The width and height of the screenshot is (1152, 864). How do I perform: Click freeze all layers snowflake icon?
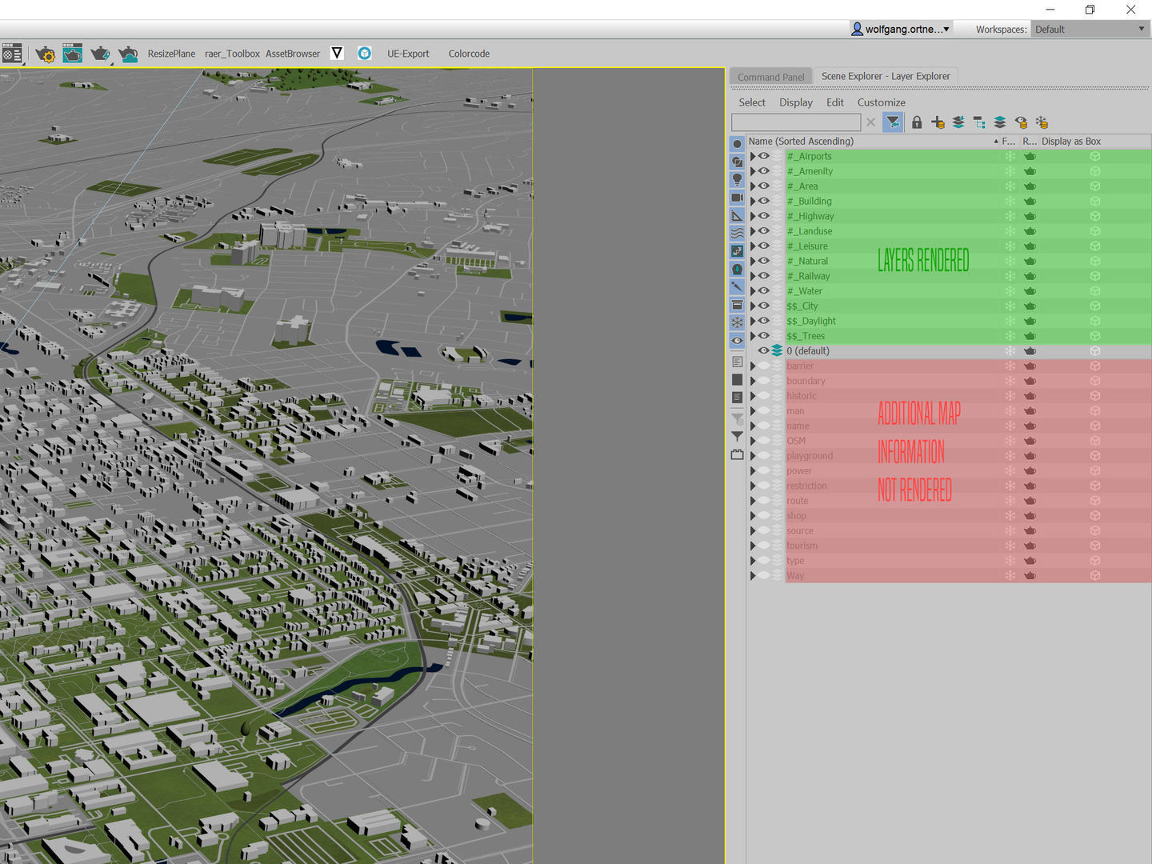[1042, 122]
